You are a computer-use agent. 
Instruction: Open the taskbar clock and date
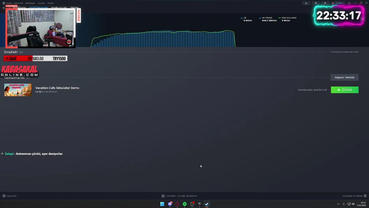(x=362, y=204)
